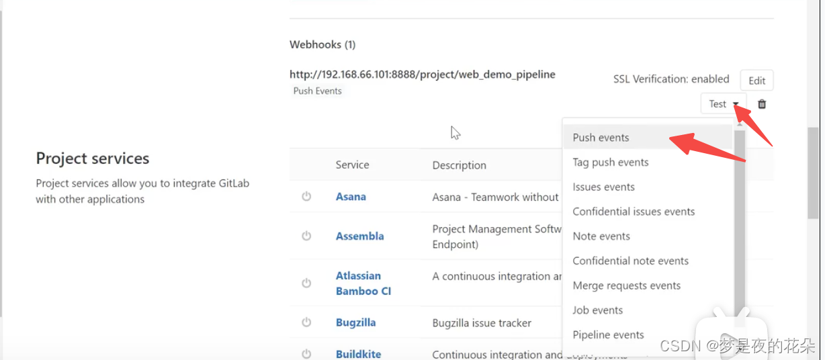Click the webhook URL web_demo_pipeline text

[x=423, y=75]
